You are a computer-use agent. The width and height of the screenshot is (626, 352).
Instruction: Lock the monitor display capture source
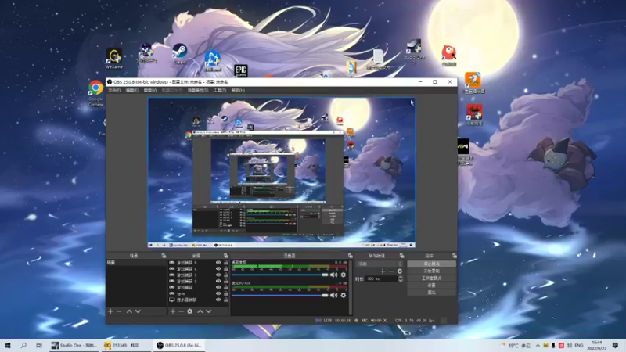[225, 300]
